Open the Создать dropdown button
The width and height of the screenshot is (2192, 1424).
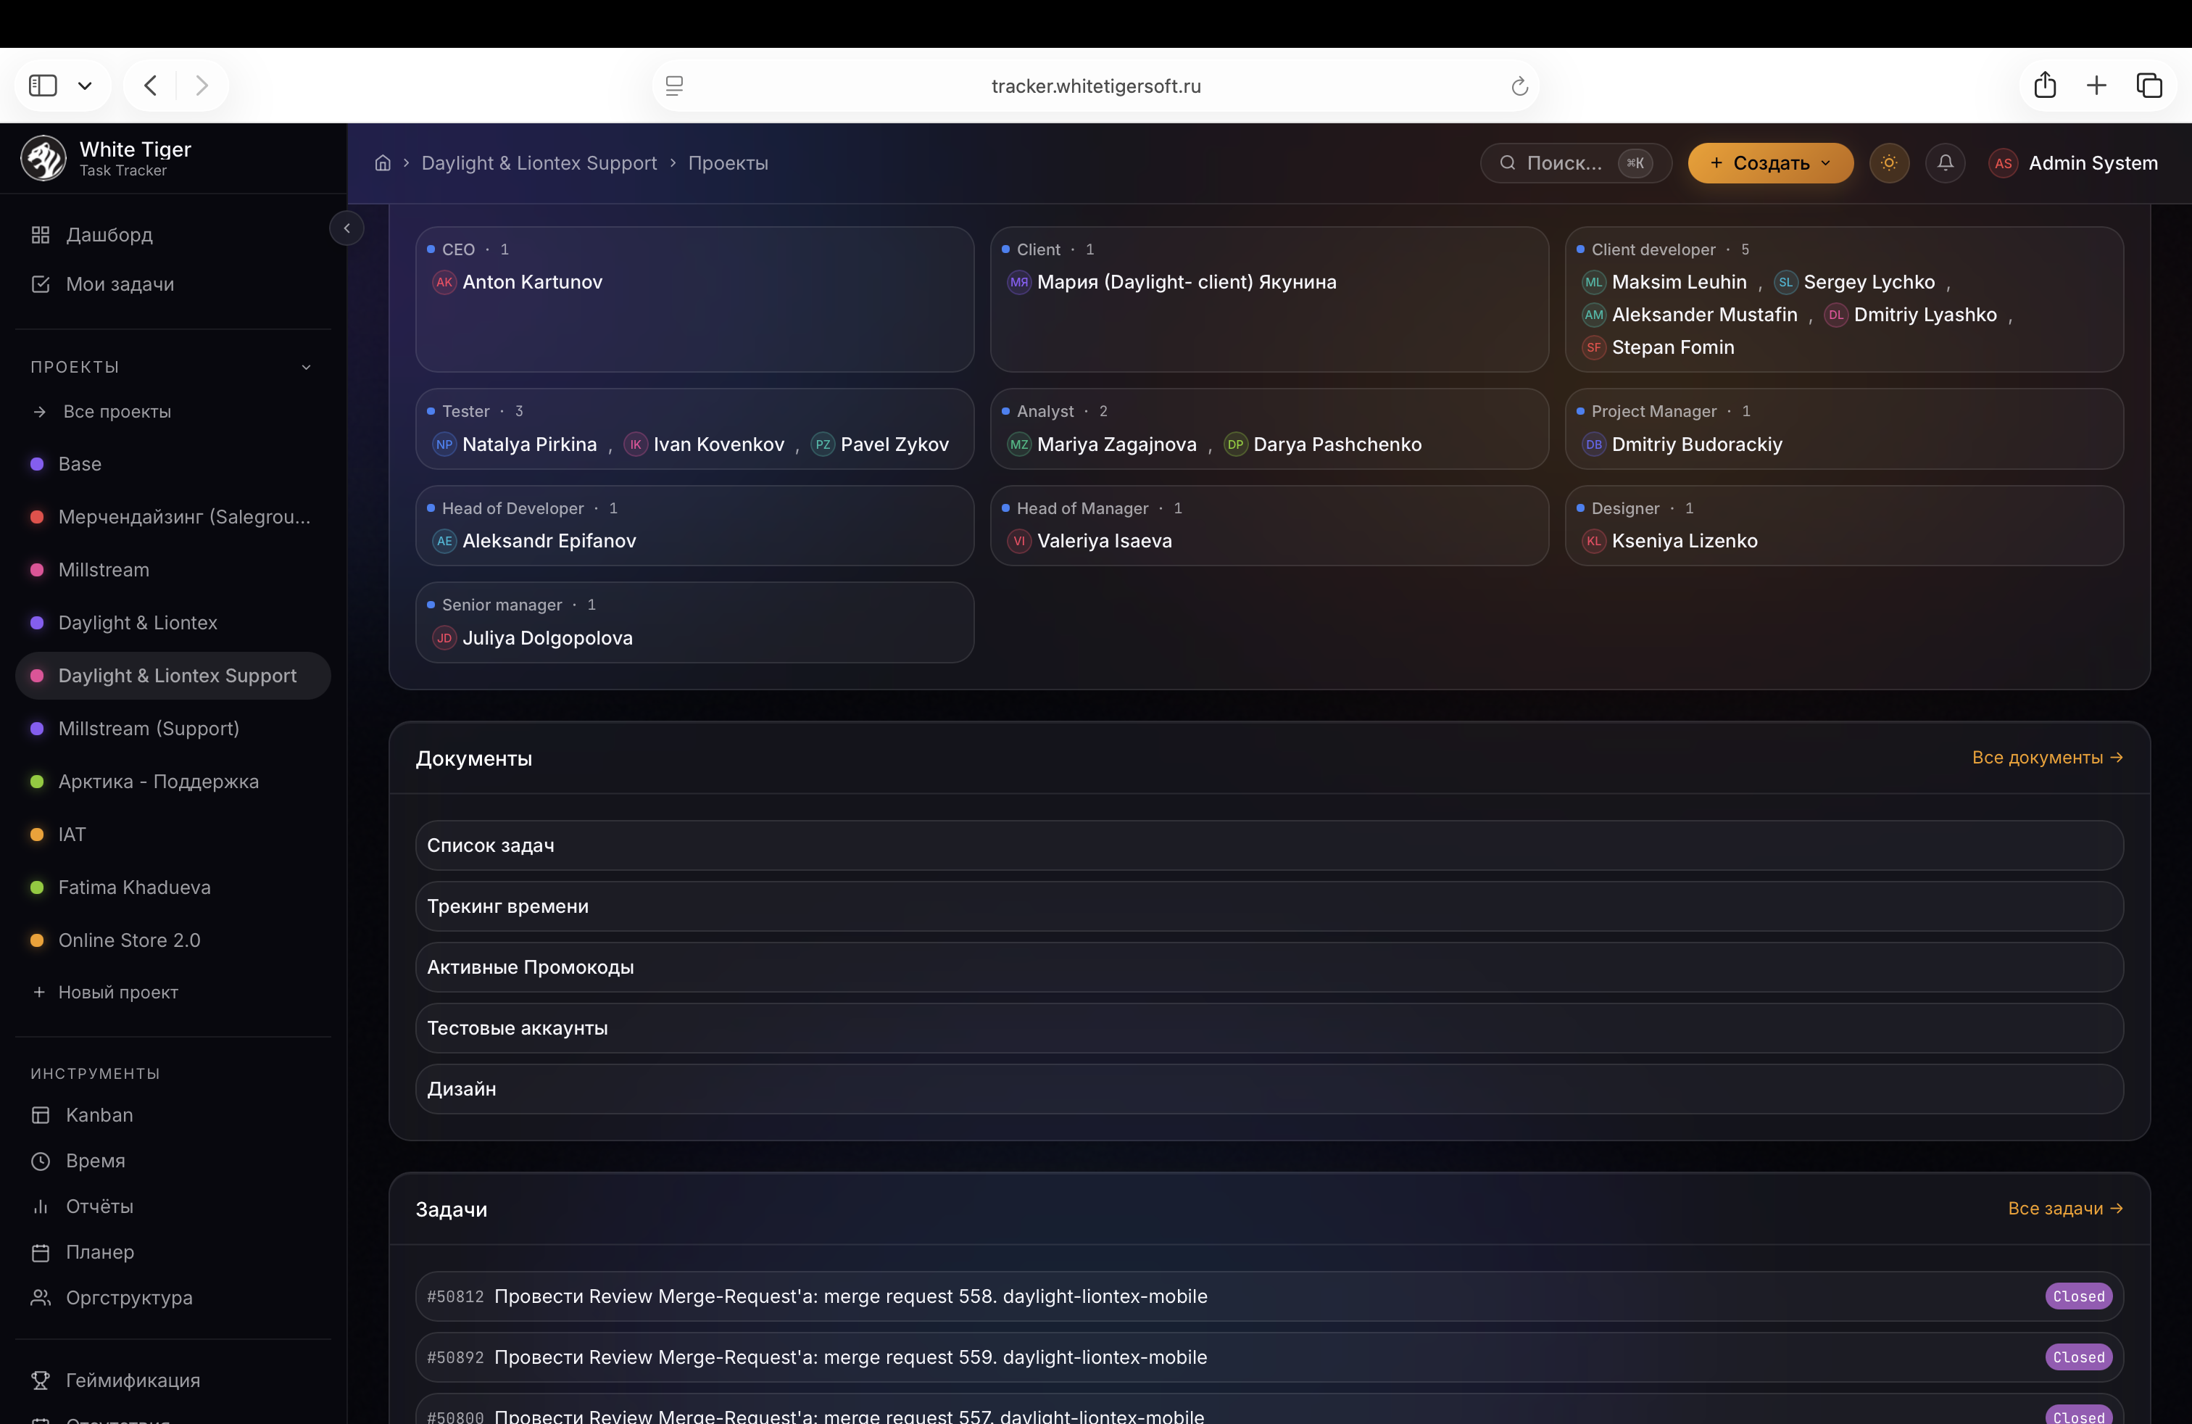click(1770, 163)
